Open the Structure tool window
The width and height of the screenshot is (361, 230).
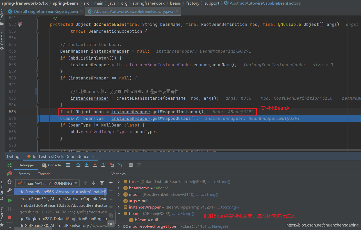click(2, 190)
